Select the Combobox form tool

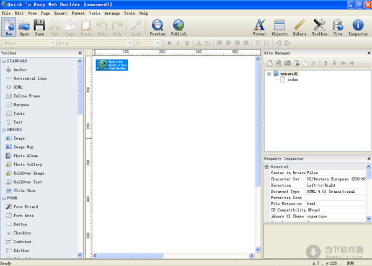click(x=19, y=242)
